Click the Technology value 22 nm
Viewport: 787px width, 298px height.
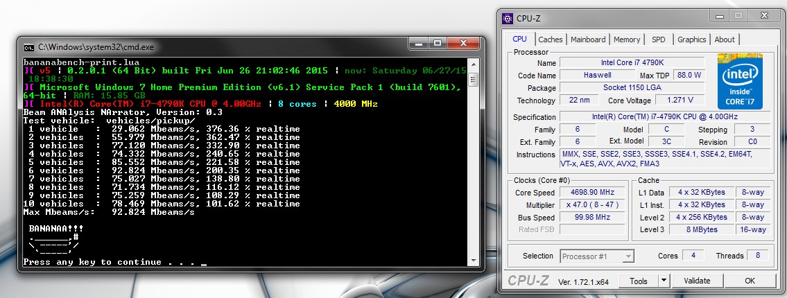[580, 100]
